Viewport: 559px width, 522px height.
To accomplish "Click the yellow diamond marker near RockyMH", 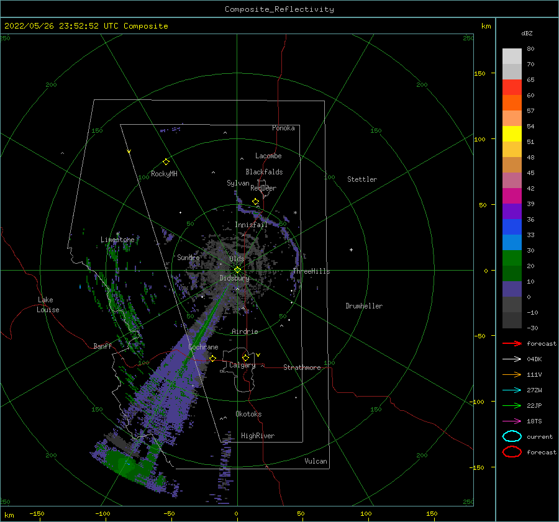I will [x=166, y=162].
